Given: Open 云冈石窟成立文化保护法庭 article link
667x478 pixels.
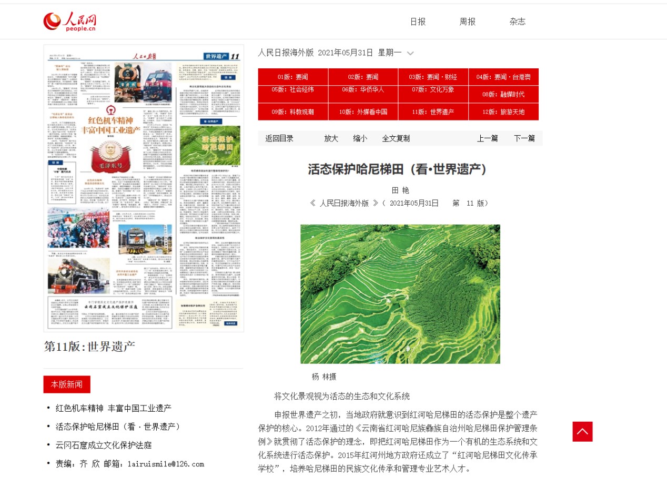Looking at the screenshot, I should tap(104, 445).
